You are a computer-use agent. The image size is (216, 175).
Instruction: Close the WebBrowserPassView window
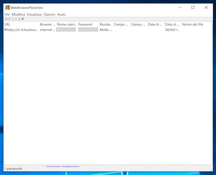point(206,7)
